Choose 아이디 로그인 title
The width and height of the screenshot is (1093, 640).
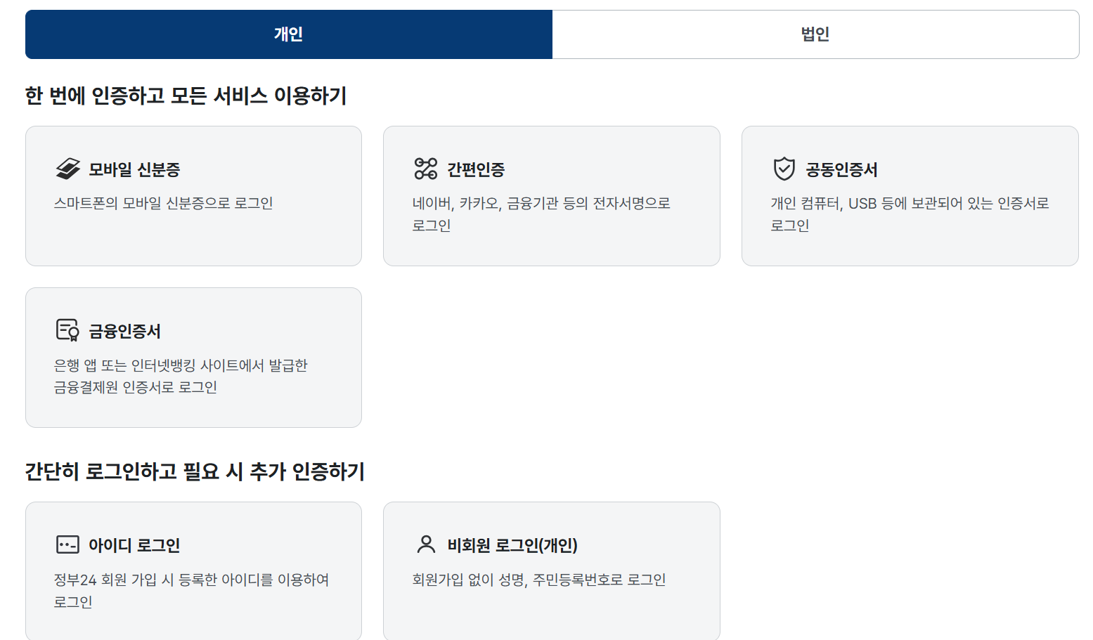(134, 545)
